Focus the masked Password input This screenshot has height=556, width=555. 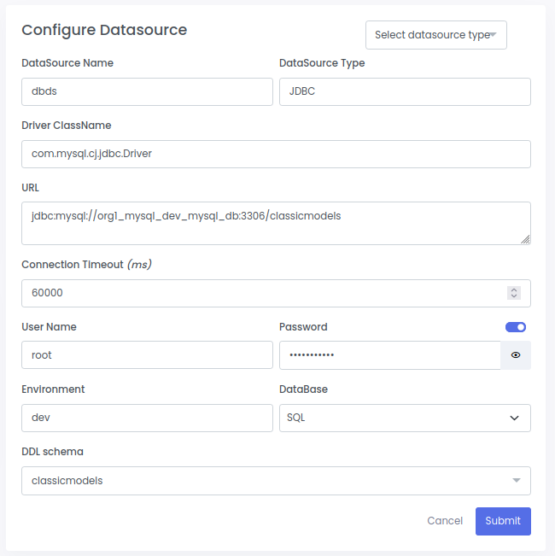pos(389,355)
